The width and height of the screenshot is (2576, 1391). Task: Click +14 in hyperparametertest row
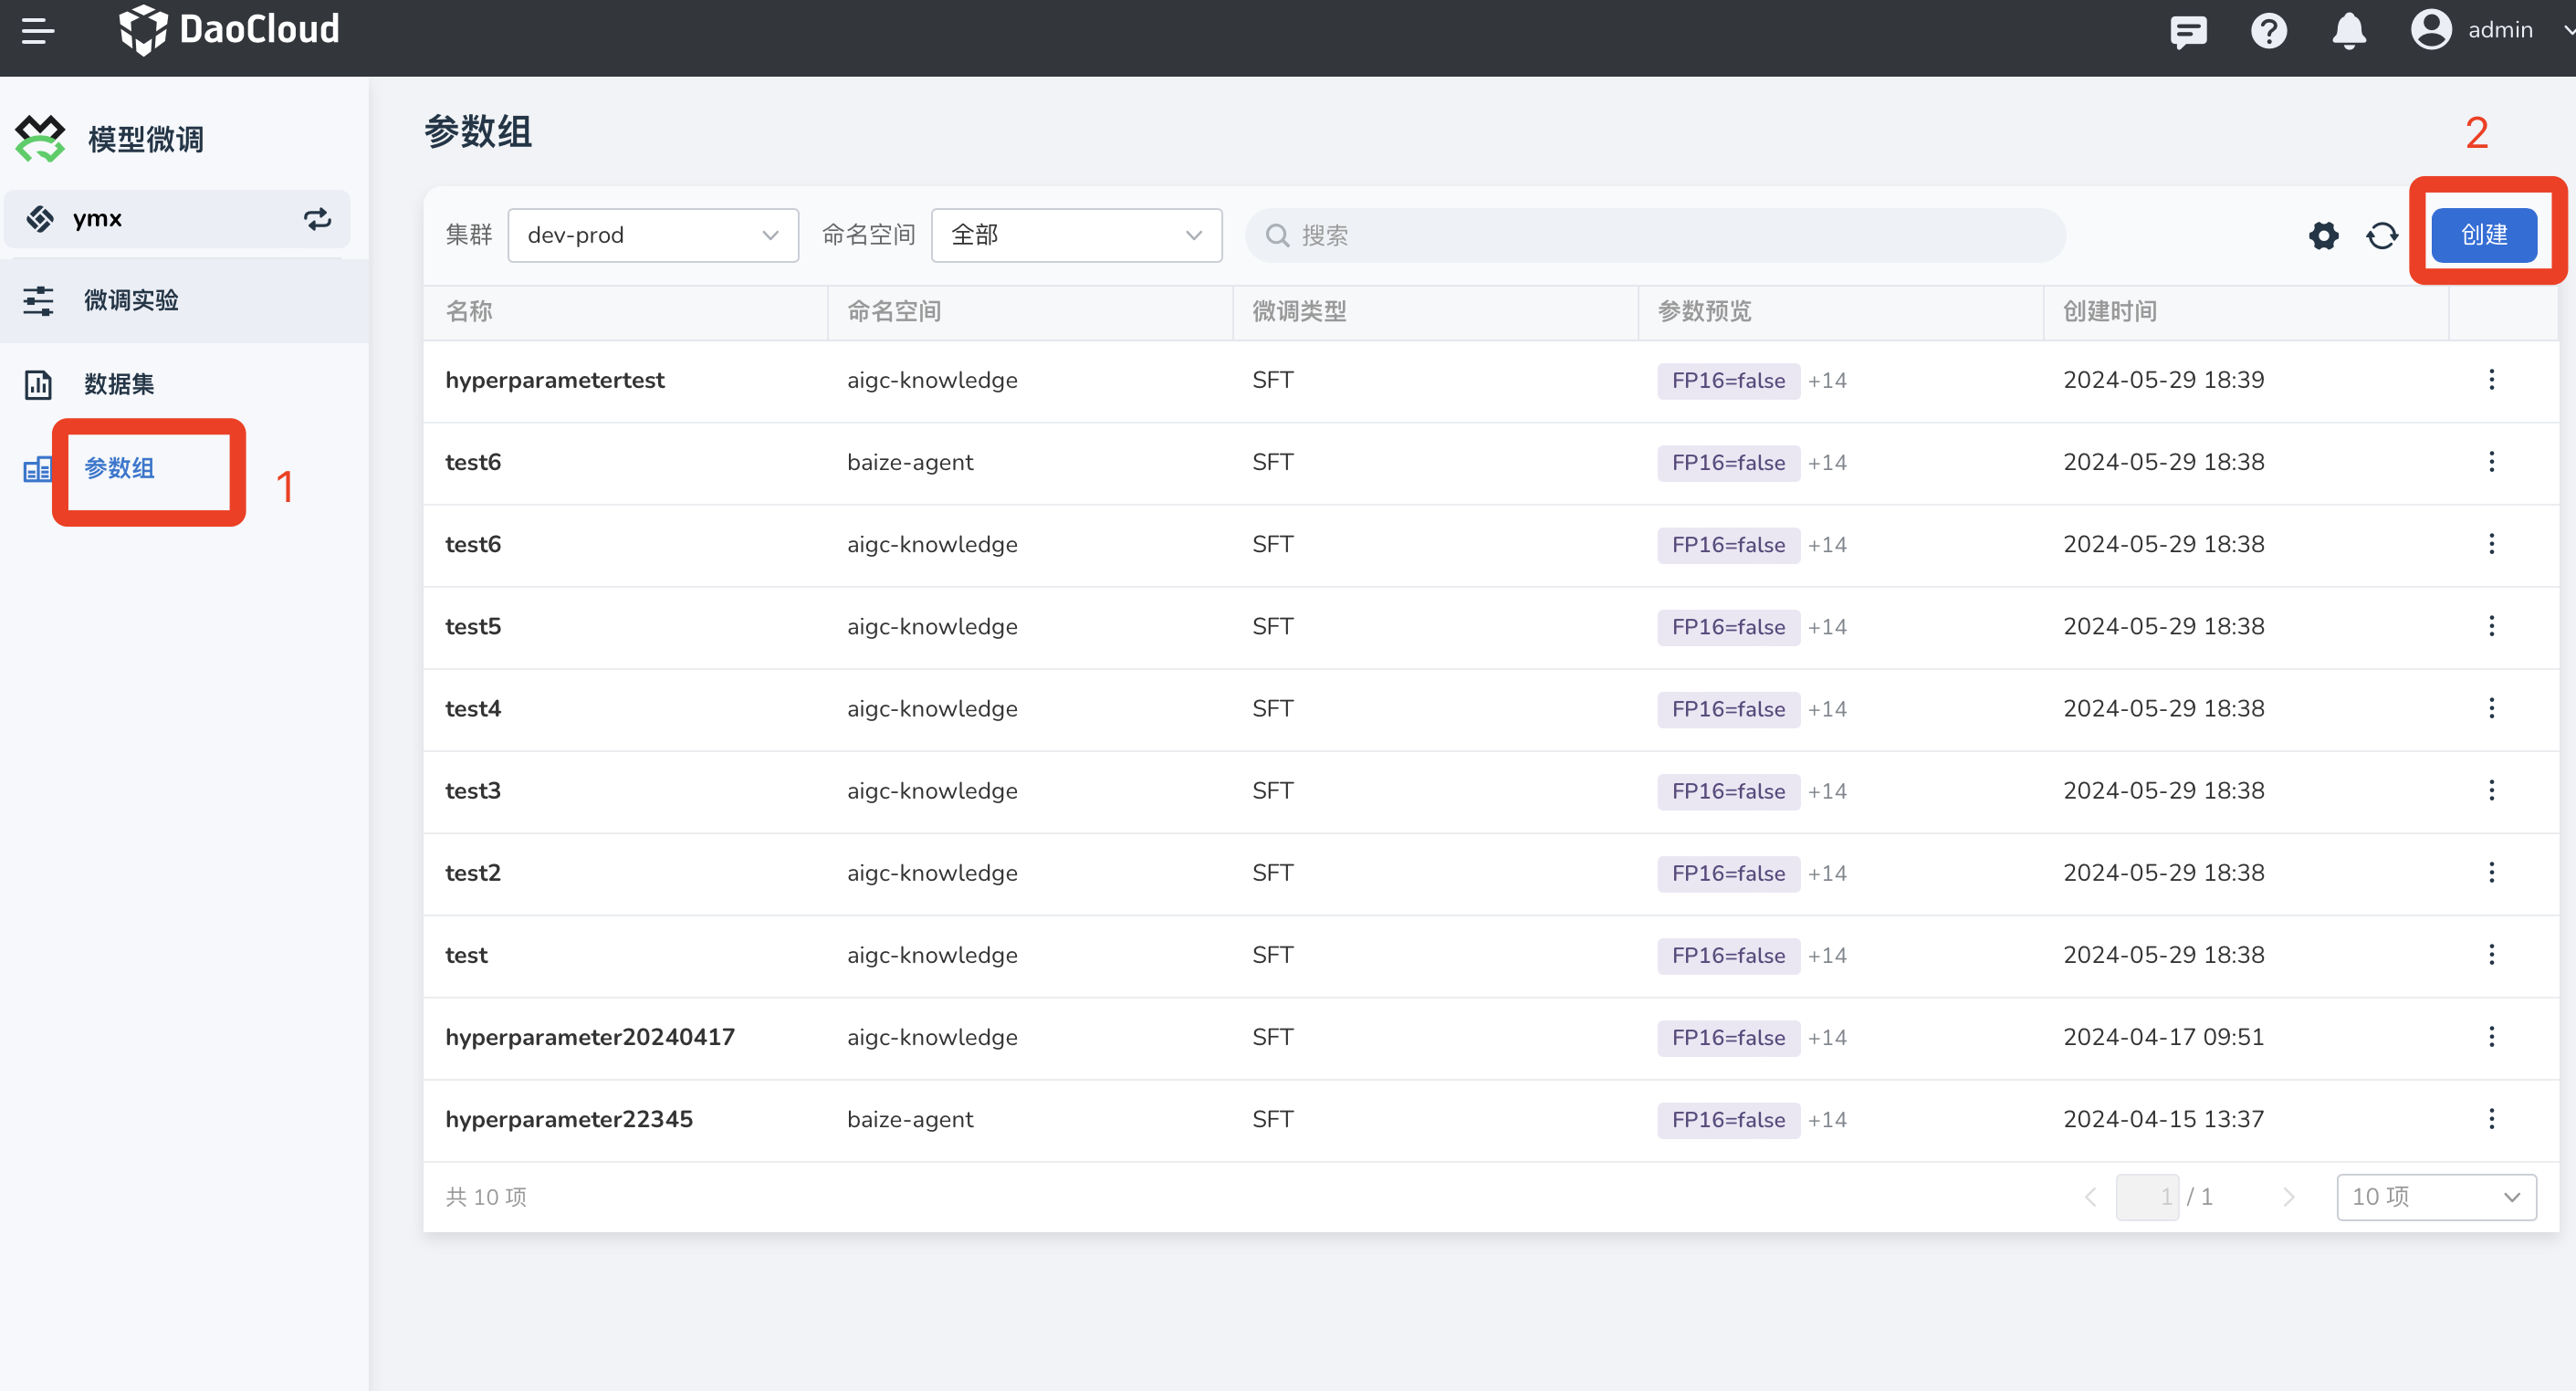[1827, 381]
